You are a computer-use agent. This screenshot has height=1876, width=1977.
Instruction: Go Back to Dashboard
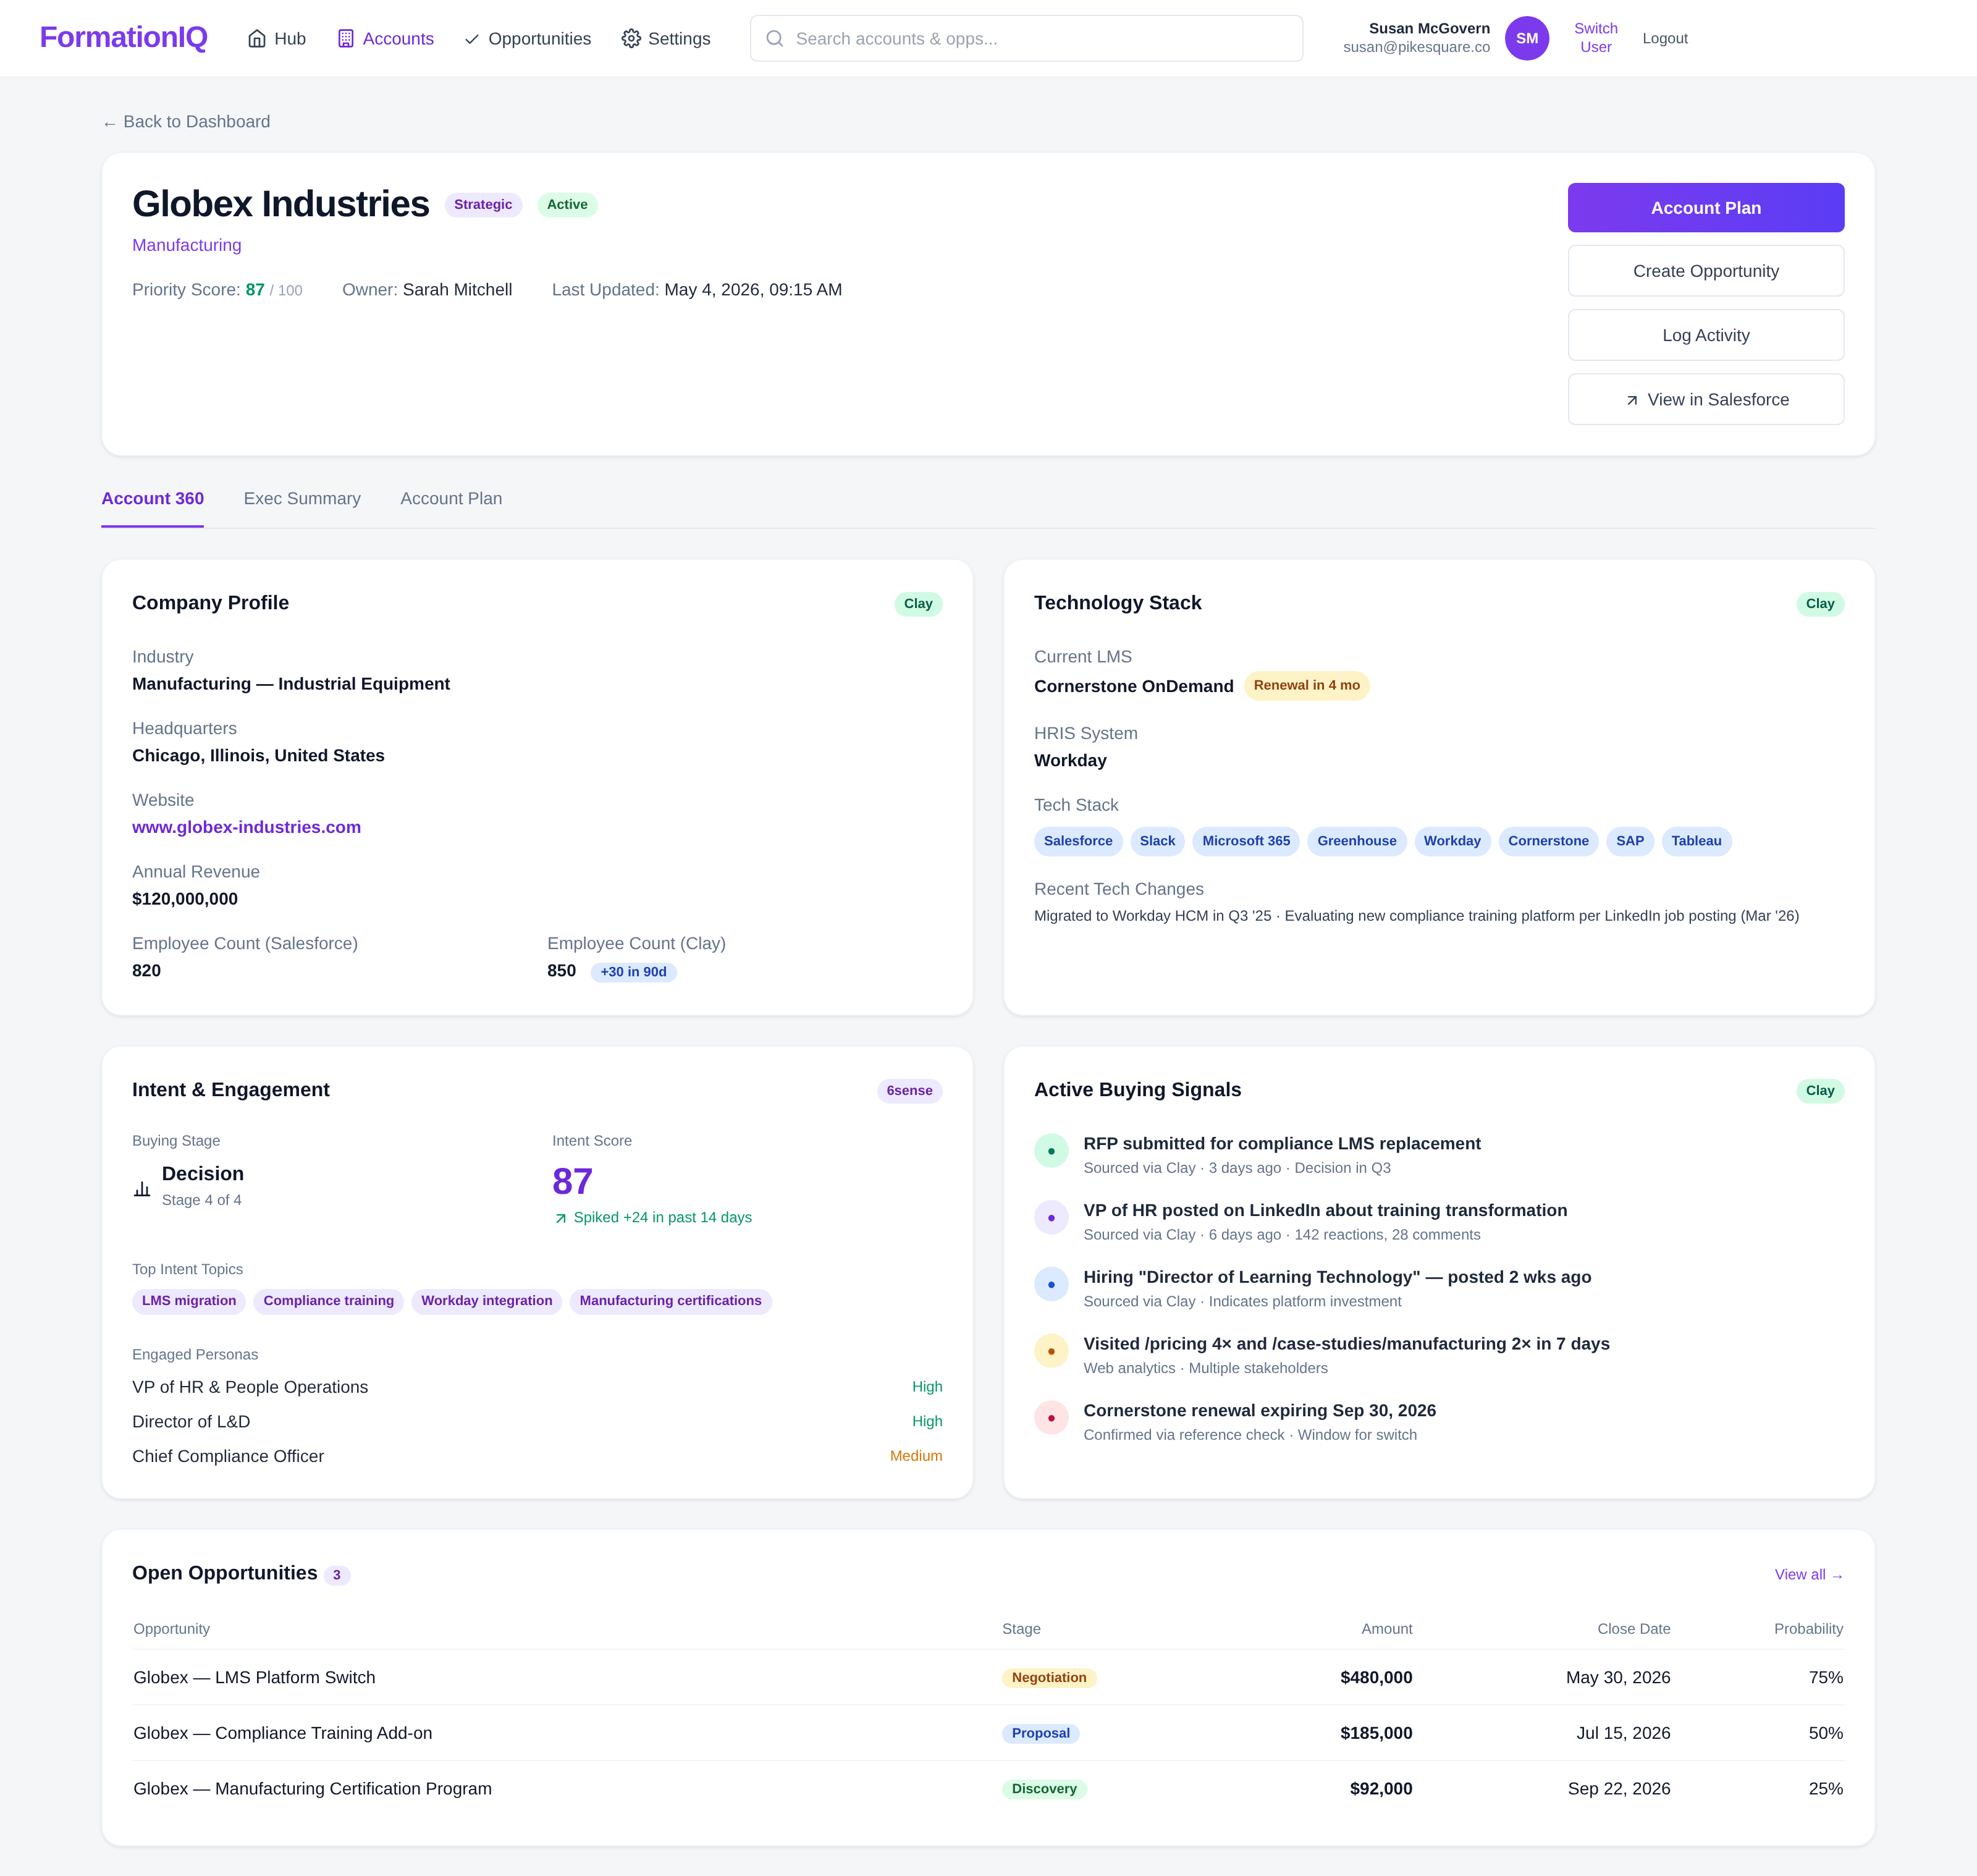186,122
